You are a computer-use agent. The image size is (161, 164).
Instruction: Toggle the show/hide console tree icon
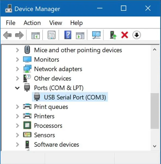pyautogui.click(x=35, y=36)
